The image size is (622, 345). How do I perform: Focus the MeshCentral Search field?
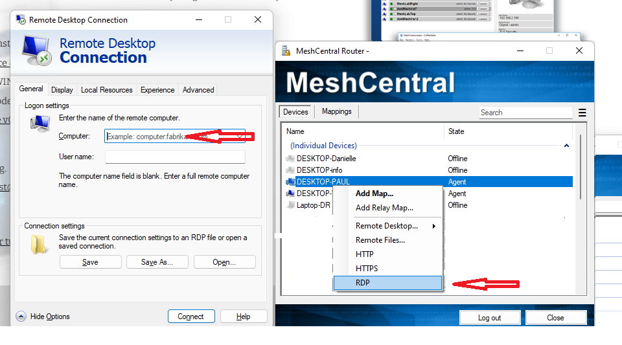(525, 113)
